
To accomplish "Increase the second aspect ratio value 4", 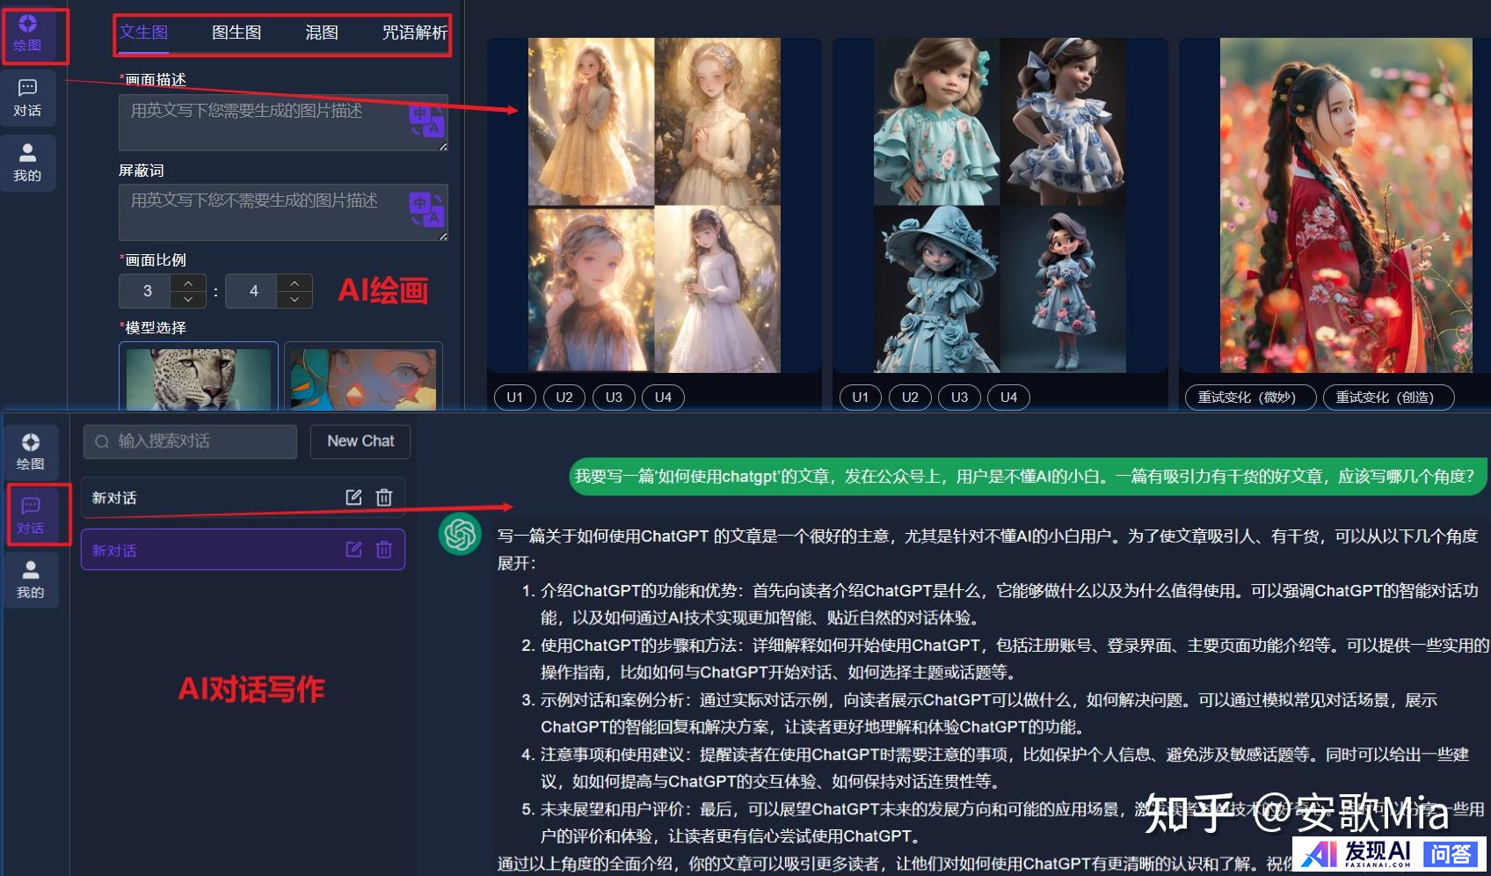I will (x=295, y=283).
